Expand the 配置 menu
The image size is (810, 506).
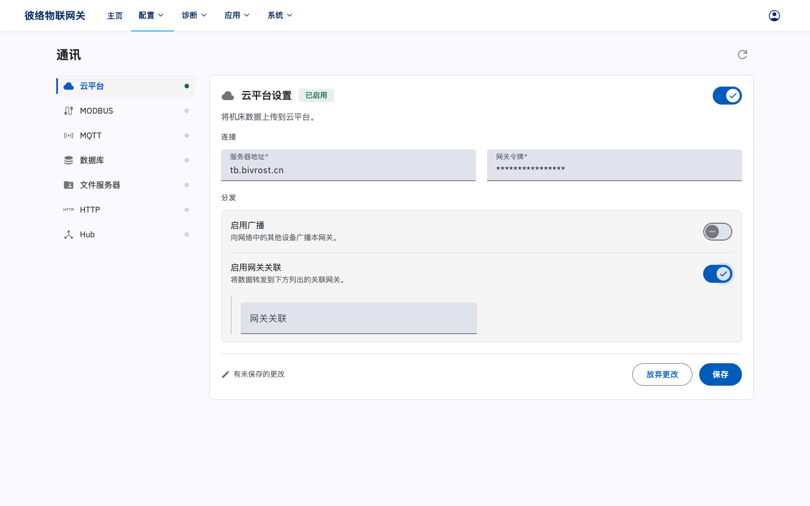[x=152, y=16]
